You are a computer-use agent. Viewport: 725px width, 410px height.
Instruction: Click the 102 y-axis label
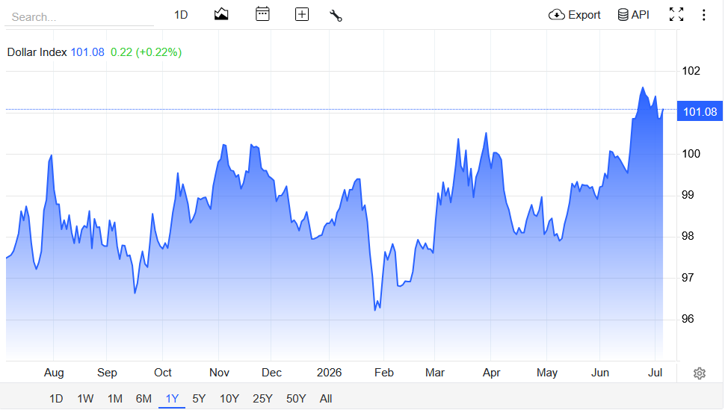click(x=691, y=71)
